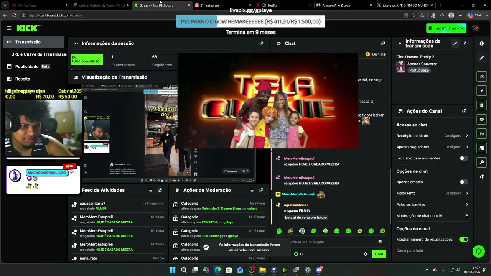The image size is (491, 276).
Task: Click the Onimusha 3: Demon Siege category link
Action: click(221, 209)
